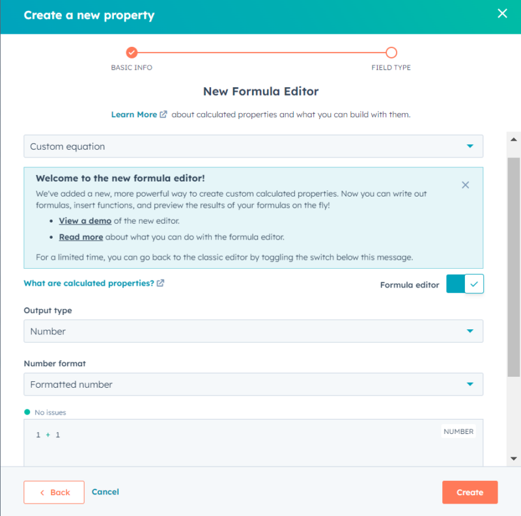Viewport: 521px width, 516px height.
Task: Toggle the Formula editor switch off
Action: pos(464,284)
